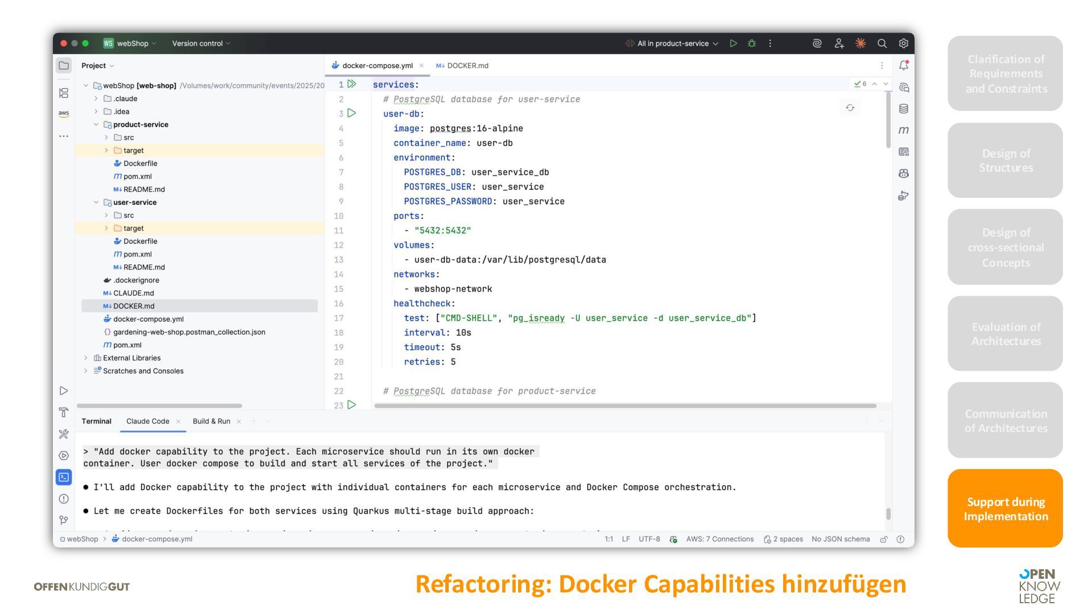1092x614 pixels.
Task: Open the Maven tool window icon
Action: pos(903,130)
